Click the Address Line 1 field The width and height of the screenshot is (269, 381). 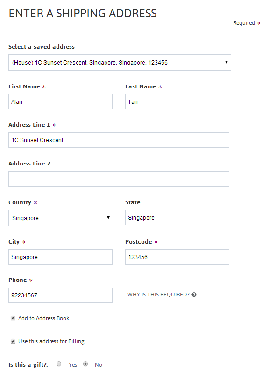click(119, 140)
